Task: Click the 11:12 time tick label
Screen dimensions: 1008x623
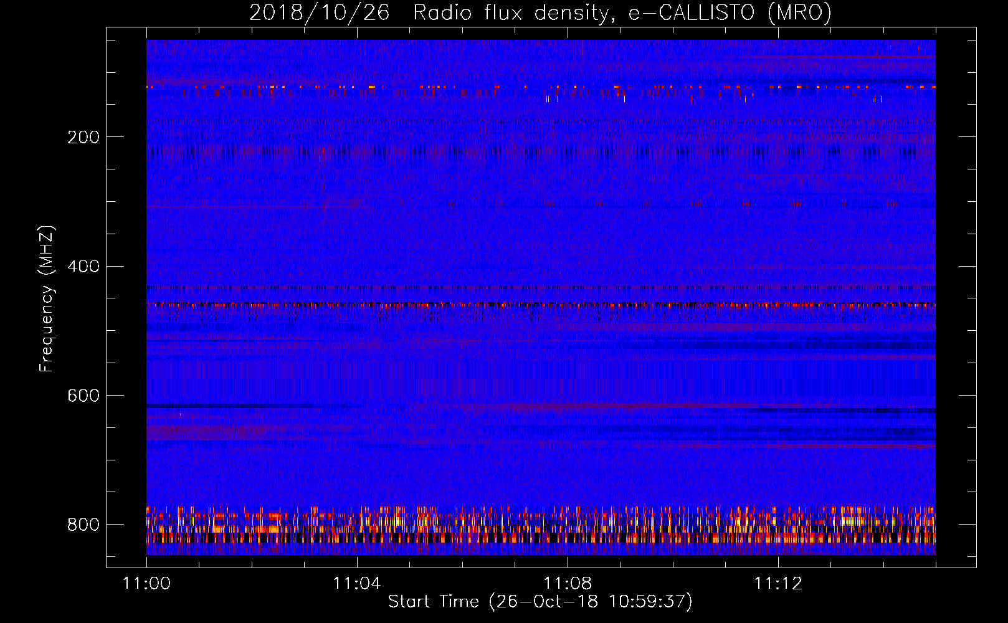Action: pyautogui.click(x=778, y=583)
